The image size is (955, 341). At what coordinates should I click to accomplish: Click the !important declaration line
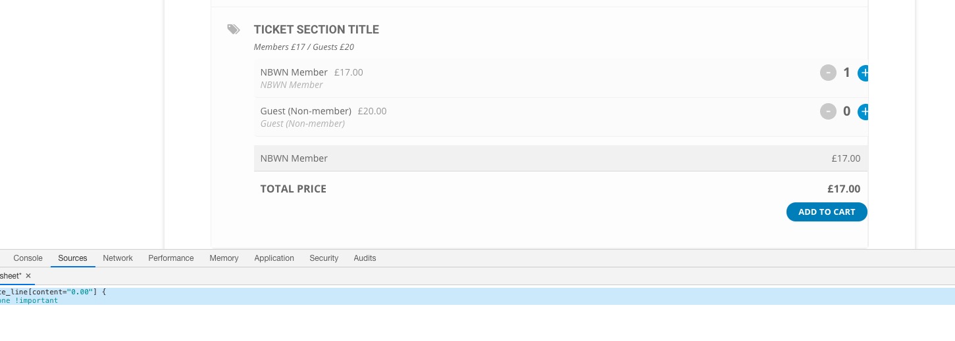[x=30, y=300]
